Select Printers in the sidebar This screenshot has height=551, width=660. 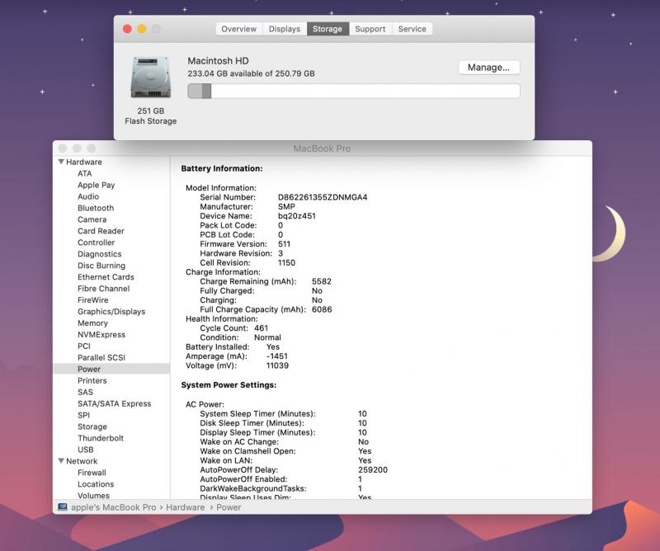coord(92,380)
